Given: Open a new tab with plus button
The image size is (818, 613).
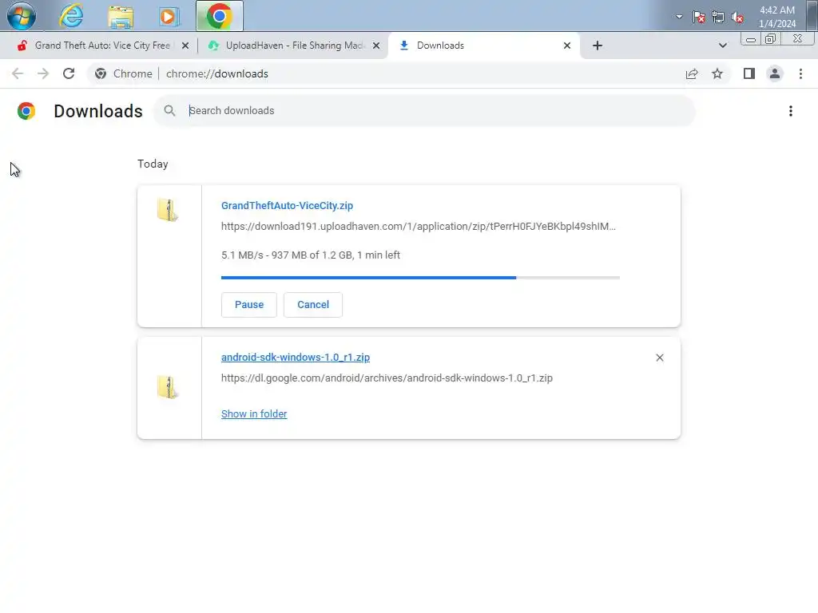Looking at the screenshot, I should coord(598,45).
